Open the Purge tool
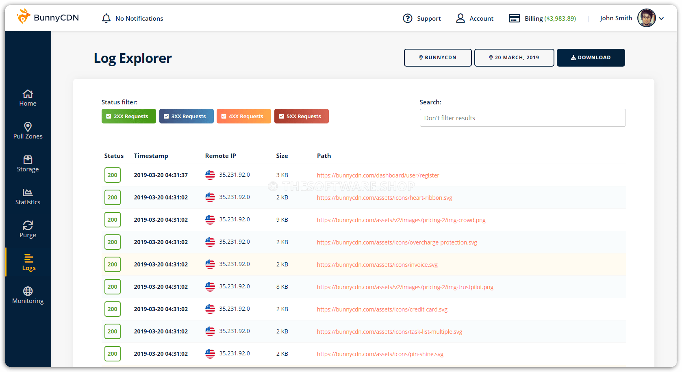Screen dimensions: 682x372 click(28, 229)
